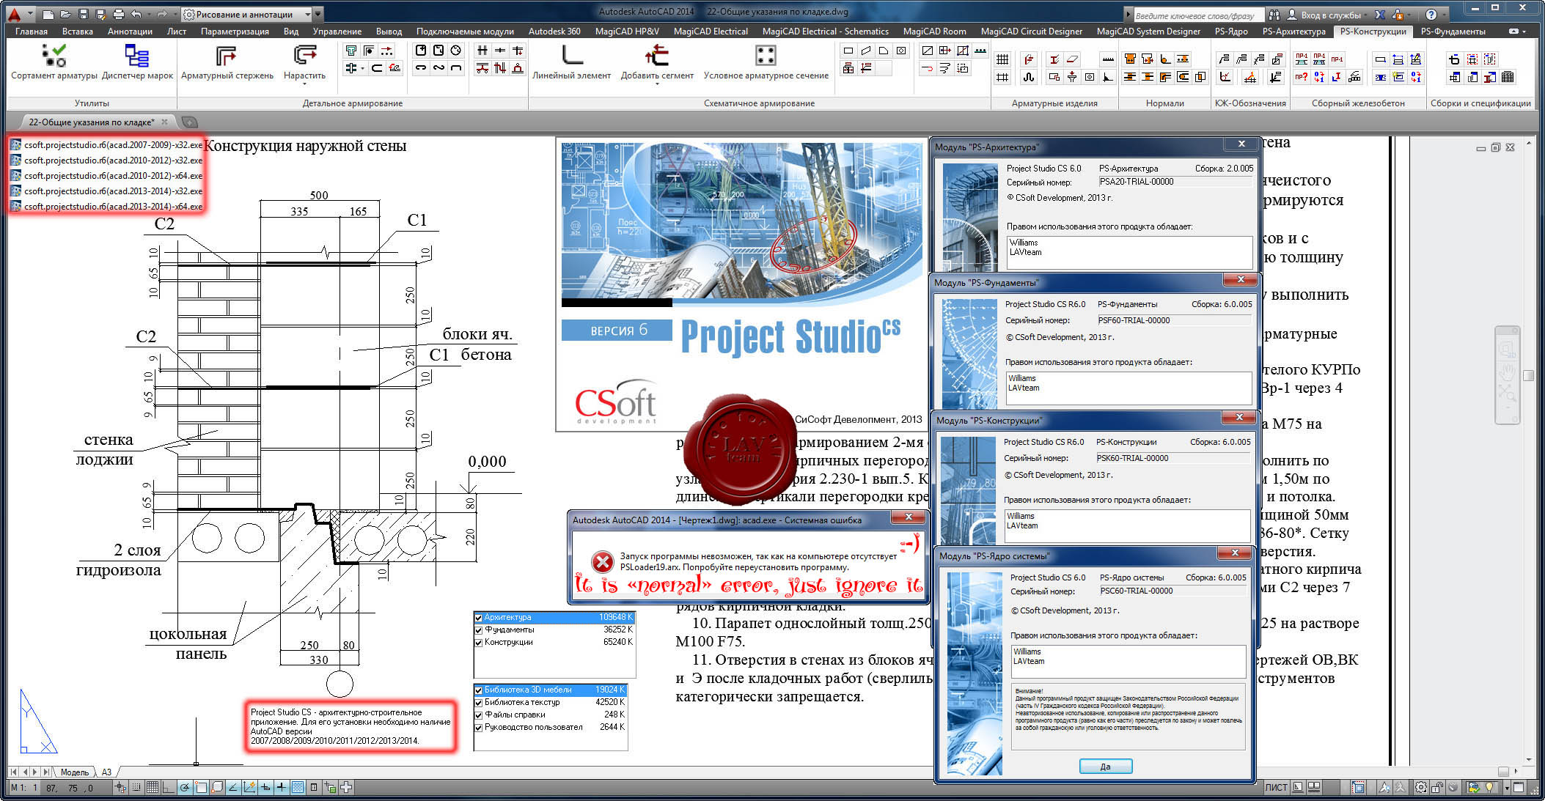Click the first ПР-1 precast element icon
Image resolution: width=1545 pixels, height=801 pixels.
click(x=1302, y=59)
